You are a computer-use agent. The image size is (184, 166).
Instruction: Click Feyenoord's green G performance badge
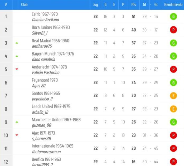click(x=173, y=82)
